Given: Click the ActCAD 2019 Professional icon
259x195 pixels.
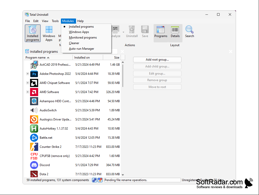Looking at the screenshot, I should (x=34, y=65).
